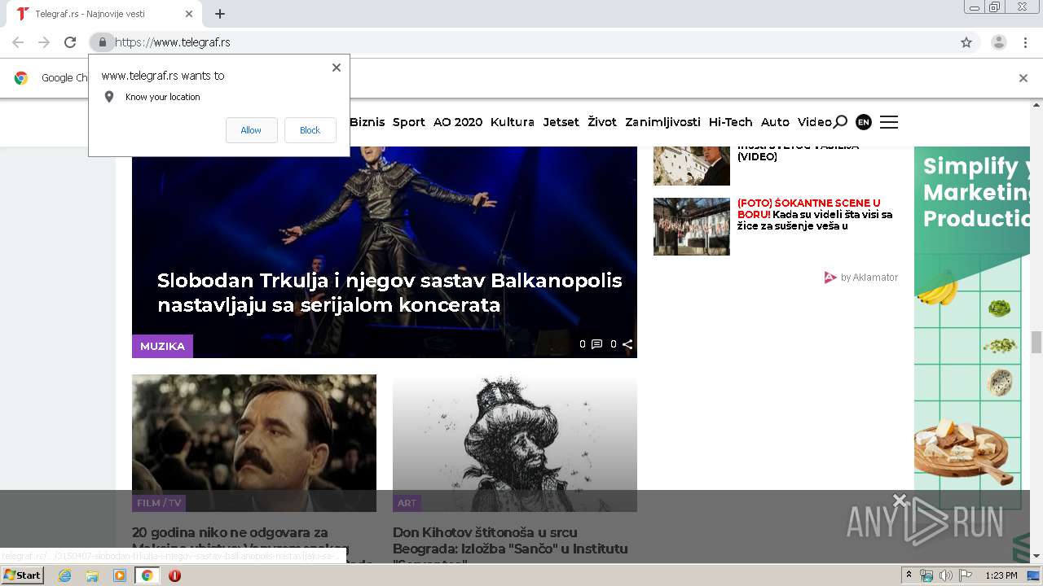Click the volume speaker tray icon

point(945,575)
